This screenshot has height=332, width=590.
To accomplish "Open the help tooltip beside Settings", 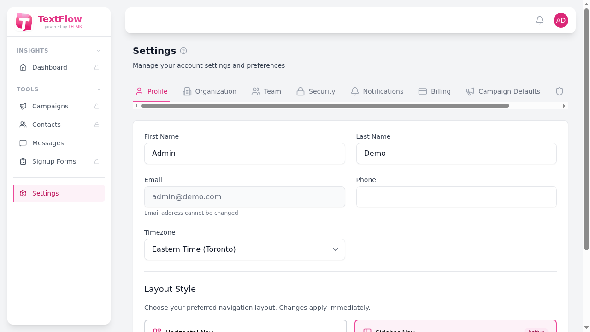I will point(183,51).
